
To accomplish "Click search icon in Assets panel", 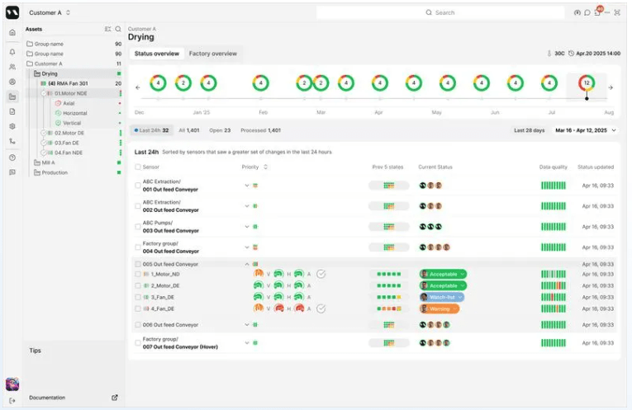I will [118, 29].
